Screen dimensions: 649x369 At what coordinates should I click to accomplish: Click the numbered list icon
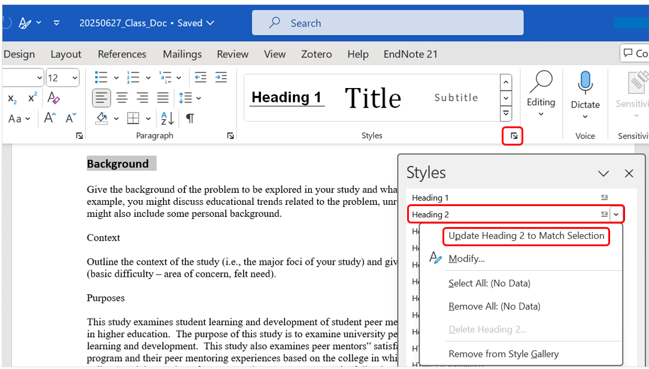coord(132,78)
